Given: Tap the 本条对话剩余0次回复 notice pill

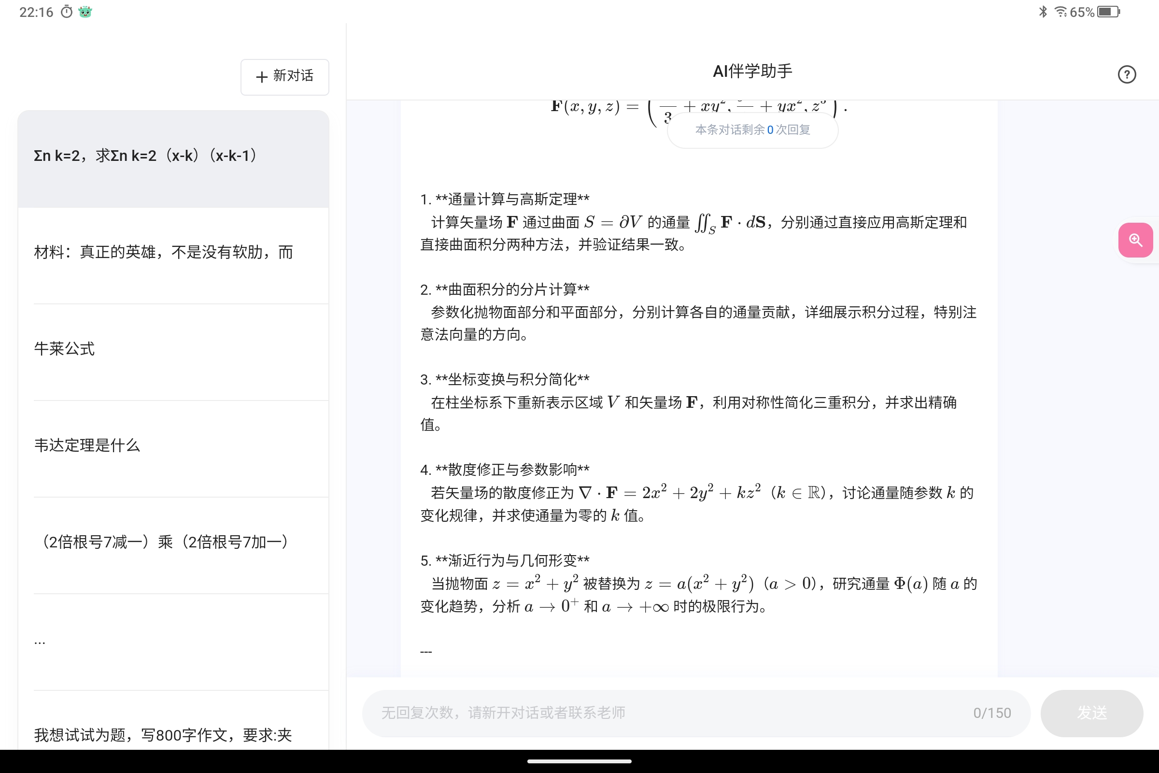Looking at the screenshot, I should [752, 129].
